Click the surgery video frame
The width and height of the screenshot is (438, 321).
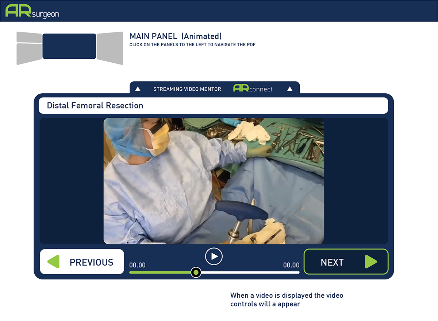click(x=214, y=181)
